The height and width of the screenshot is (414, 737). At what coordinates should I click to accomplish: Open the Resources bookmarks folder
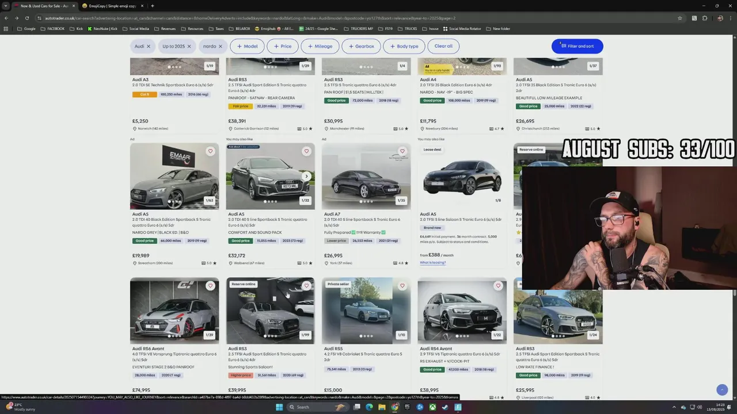[192, 29]
